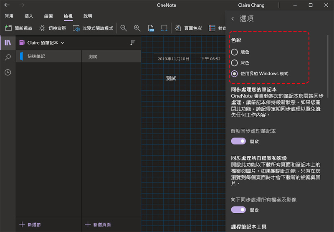The image size is (334, 232).
Task: Toggle 自動同步處理筆記本 switch off
Action: (238, 141)
